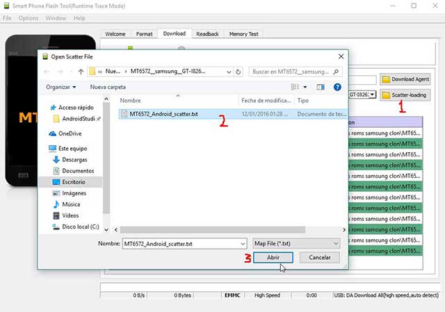Click horizontal scrollbar left arrow

click(116, 229)
